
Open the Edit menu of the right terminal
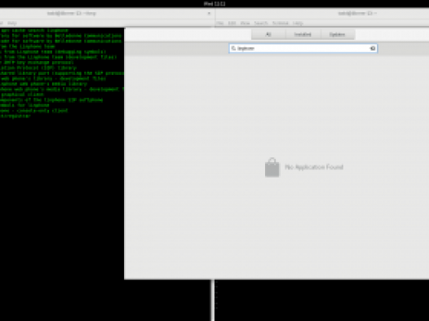click(232, 24)
